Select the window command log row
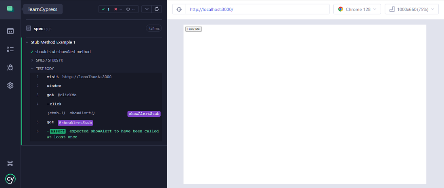 [x=96, y=86]
